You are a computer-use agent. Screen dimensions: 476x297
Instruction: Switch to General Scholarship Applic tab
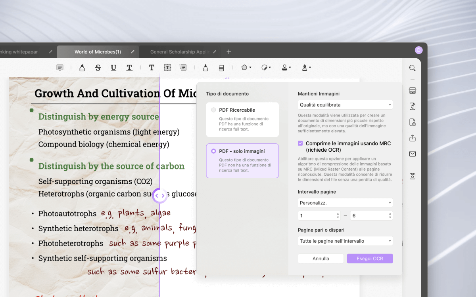(180, 52)
